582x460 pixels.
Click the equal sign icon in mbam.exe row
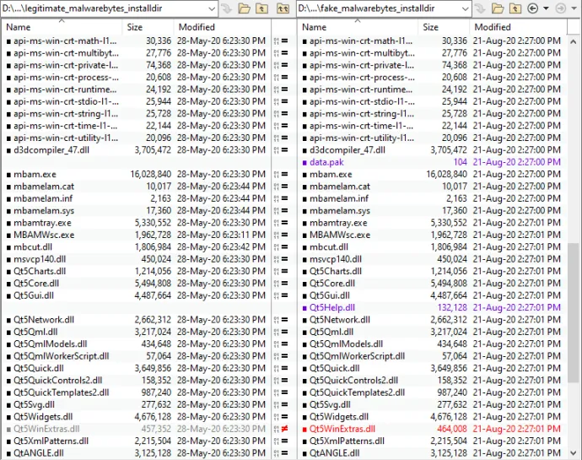(284, 174)
